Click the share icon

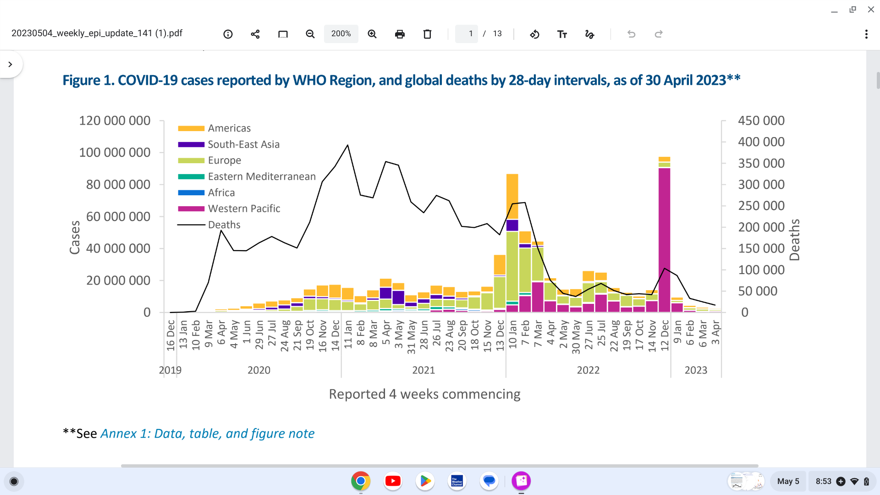(x=255, y=34)
